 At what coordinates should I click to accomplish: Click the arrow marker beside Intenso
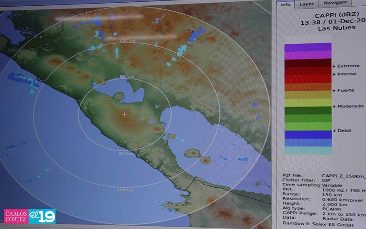click(335, 74)
